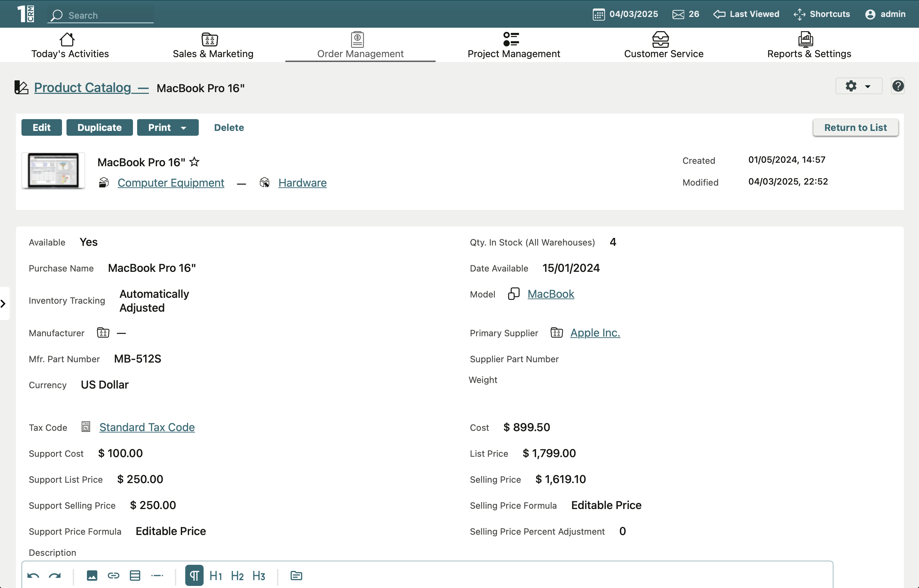Insert link in description editor
Image resolution: width=919 pixels, height=588 pixels.
(113, 576)
